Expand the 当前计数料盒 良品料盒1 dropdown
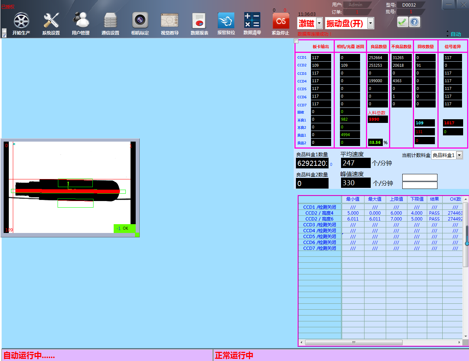 pos(459,155)
